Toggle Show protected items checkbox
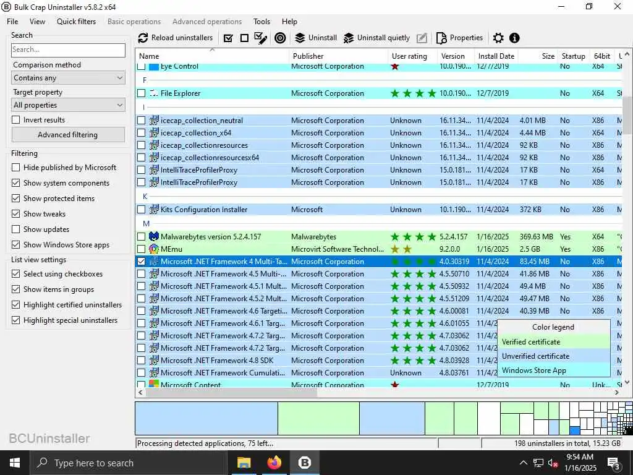This screenshot has width=633, height=475. click(15, 199)
